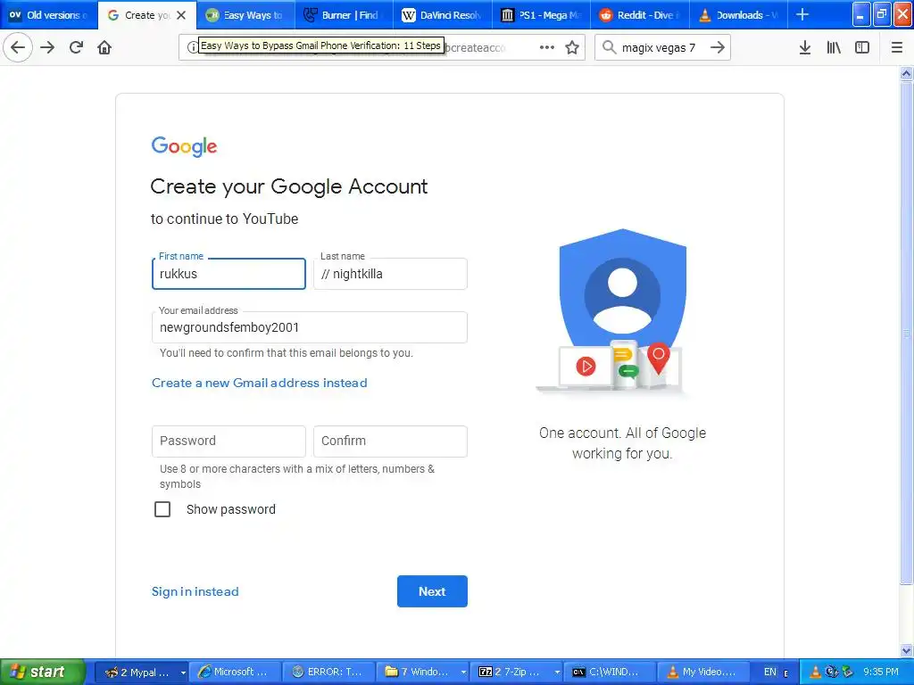Screen dimensions: 914x685
Task: Click the EN language indicator
Action: point(770,673)
